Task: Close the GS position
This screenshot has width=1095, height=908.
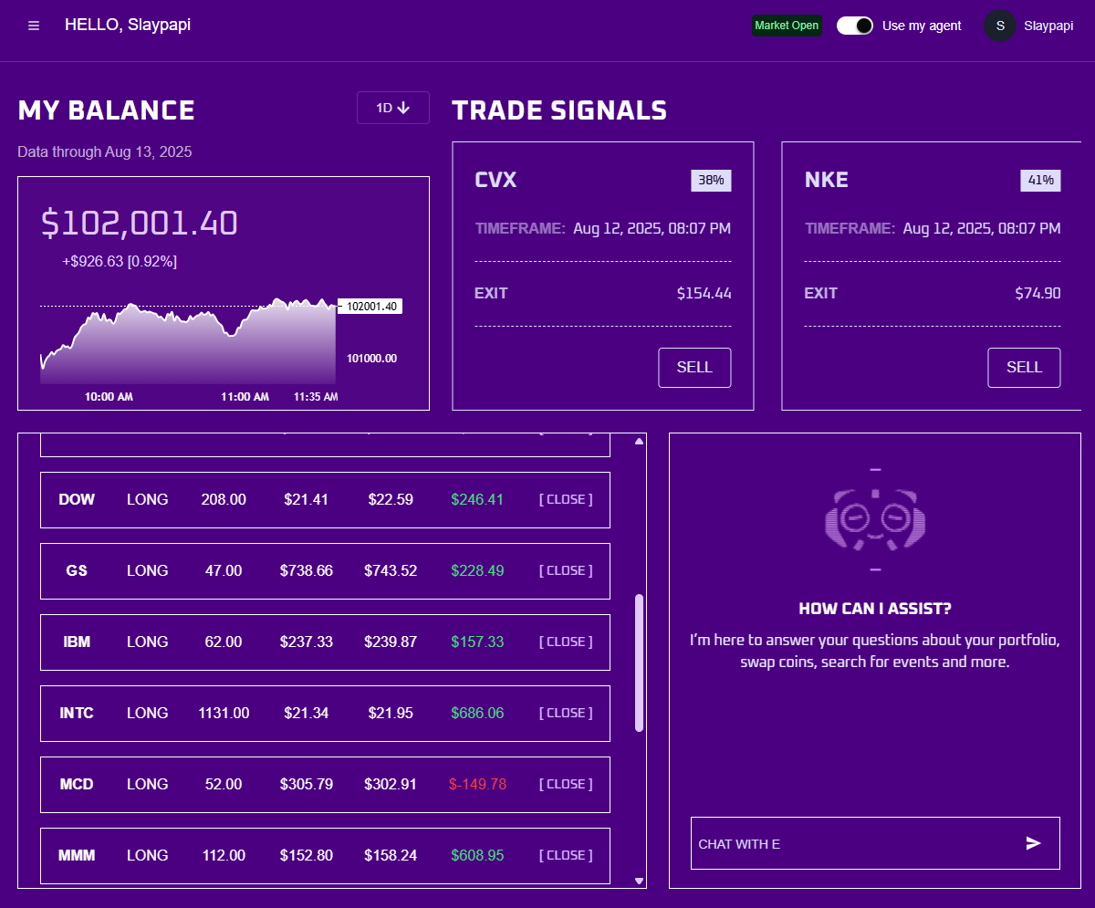Action: tap(566, 570)
